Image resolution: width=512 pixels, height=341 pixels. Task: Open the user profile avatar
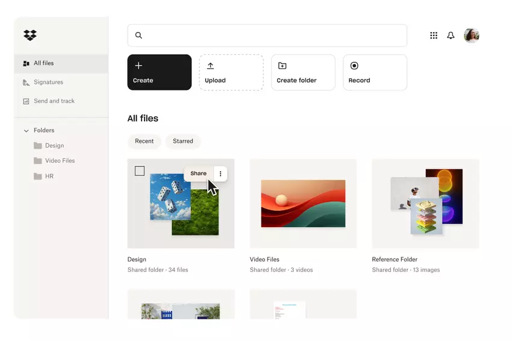pos(471,36)
